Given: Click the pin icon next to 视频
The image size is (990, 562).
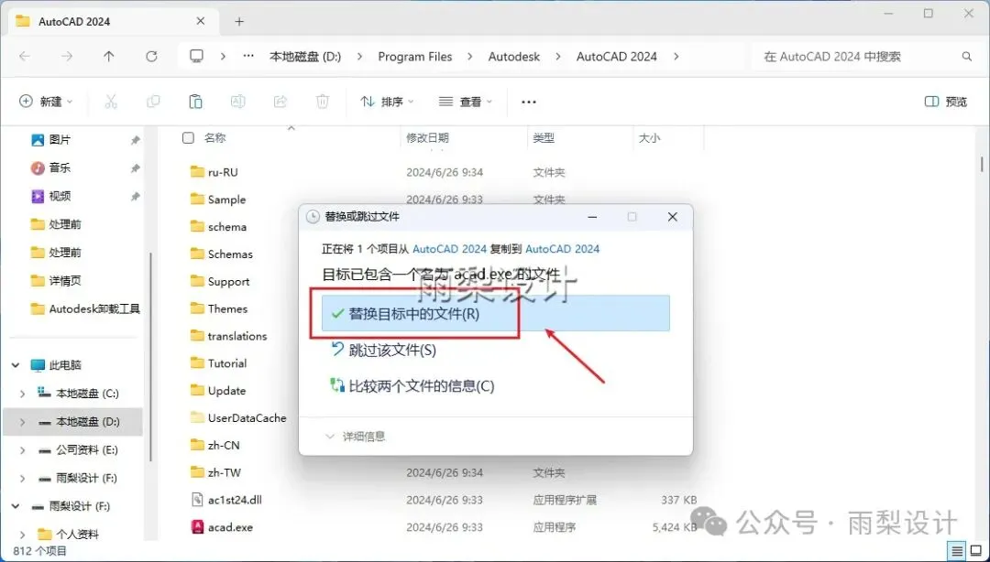Looking at the screenshot, I should point(135,197).
